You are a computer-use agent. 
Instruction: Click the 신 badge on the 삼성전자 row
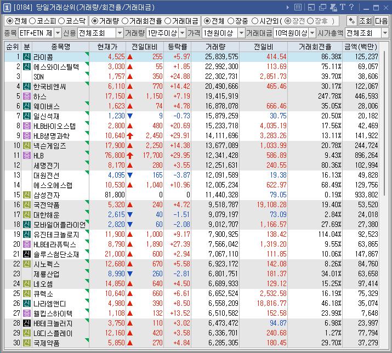pyautogui.click(x=26, y=195)
